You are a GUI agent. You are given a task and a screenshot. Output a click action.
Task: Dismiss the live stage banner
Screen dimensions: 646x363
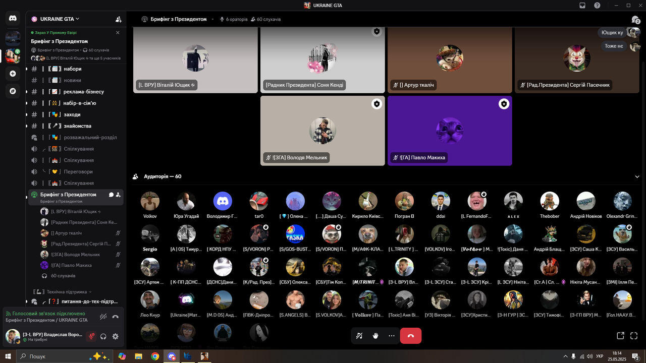(x=118, y=33)
